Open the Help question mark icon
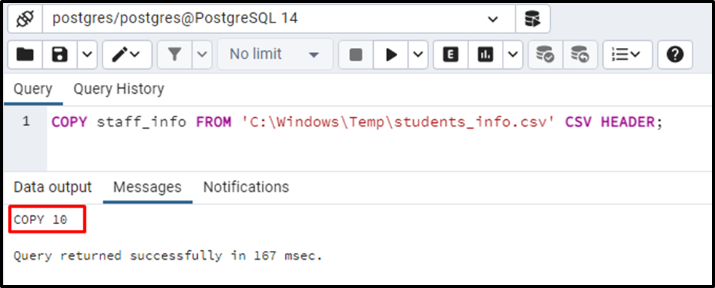 click(x=675, y=55)
